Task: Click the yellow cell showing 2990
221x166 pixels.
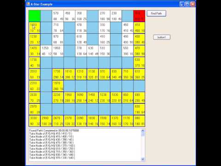Action: coord(46,121)
